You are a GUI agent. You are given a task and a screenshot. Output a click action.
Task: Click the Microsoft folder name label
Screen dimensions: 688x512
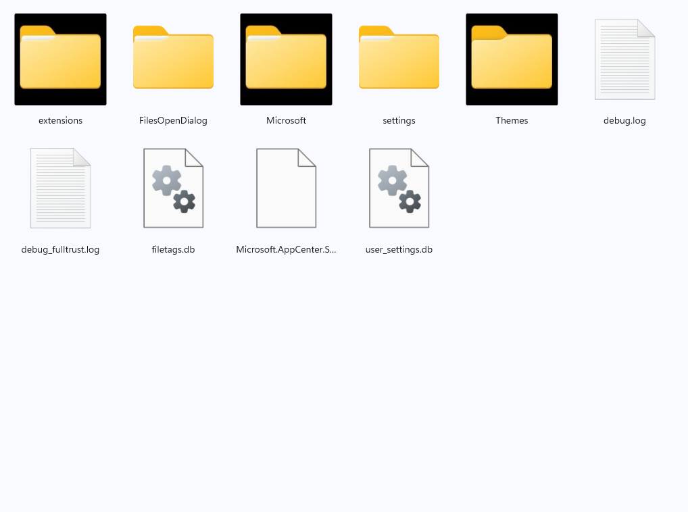pos(286,120)
